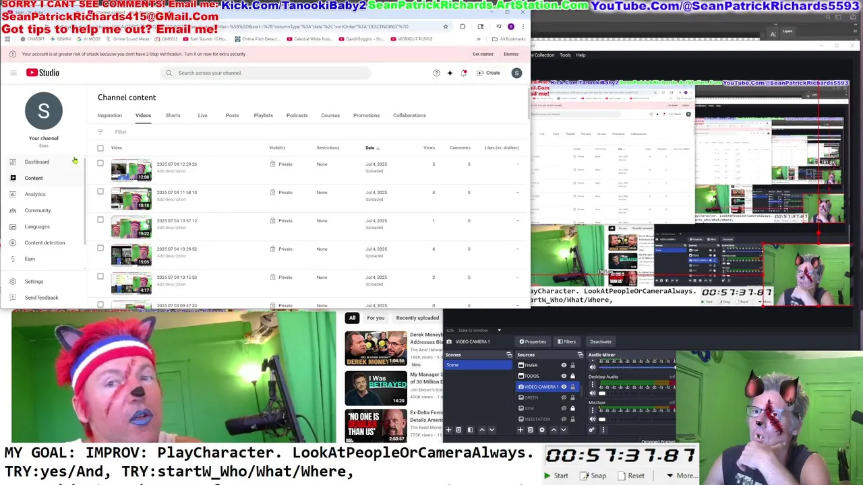Open the browser extensions puzzle icon

click(463, 26)
